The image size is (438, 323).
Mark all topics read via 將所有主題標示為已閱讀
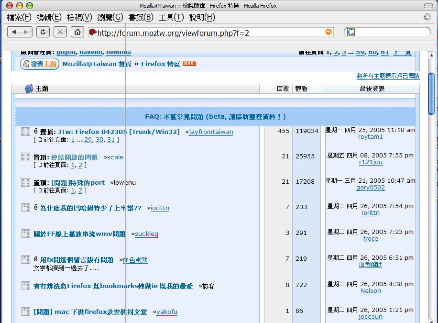click(387, 76)
